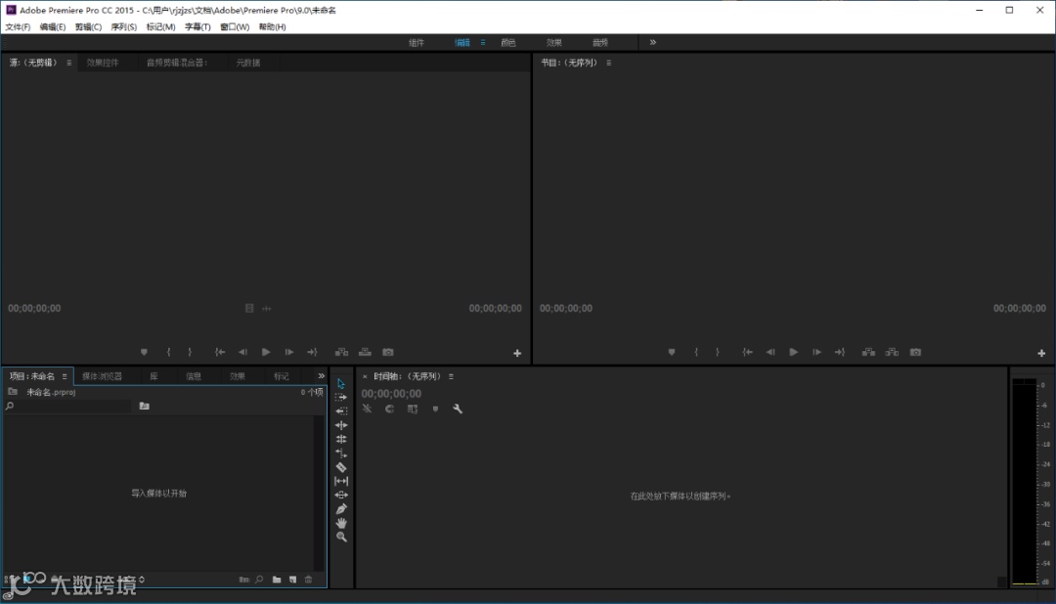Mark Out point in Program monitor
This screenshot has width=1056, height=604.
point(718,352)
